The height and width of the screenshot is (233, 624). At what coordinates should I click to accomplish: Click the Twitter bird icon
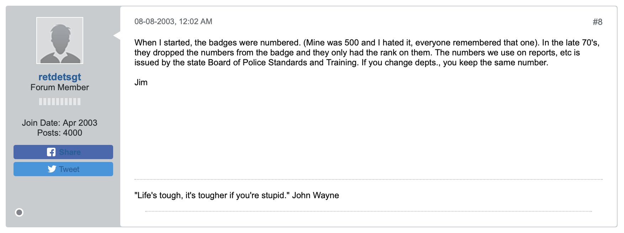[52, 169]
